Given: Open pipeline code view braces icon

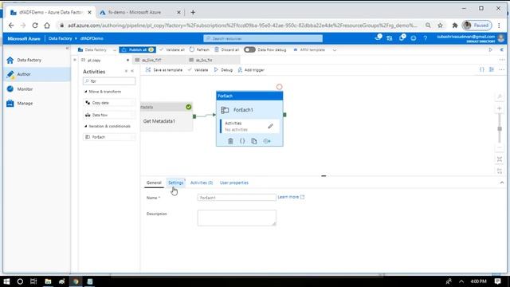Looking at the screenshot, I should tap(481, 69).
